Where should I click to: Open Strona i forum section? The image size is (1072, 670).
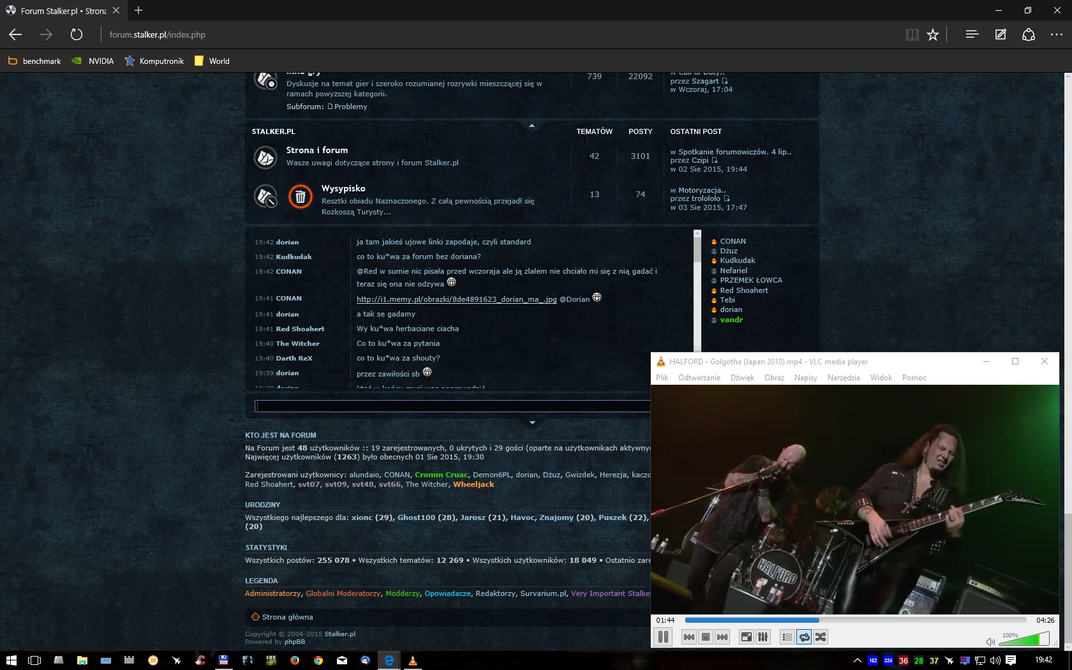pos(317,150)
